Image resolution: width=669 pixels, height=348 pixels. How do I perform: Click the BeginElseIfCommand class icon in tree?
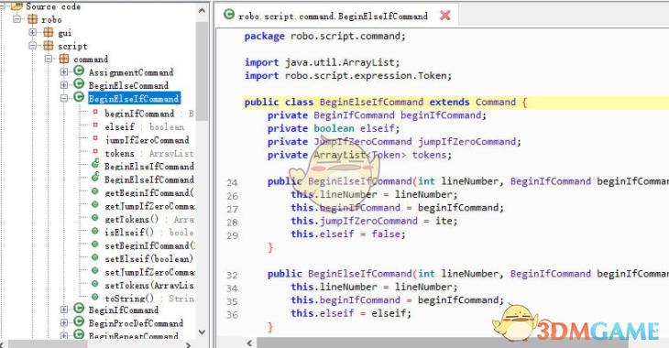pyautogui.click(x=79, y=97)
